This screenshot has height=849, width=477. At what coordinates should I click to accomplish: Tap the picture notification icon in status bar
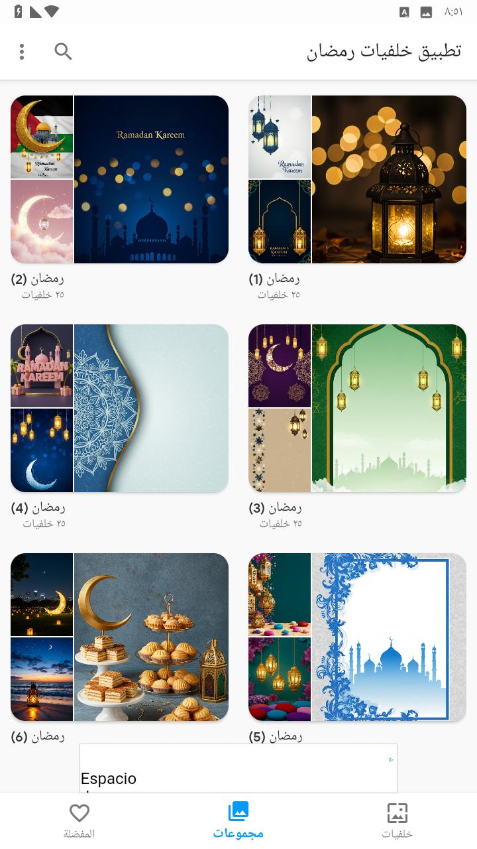426,12
